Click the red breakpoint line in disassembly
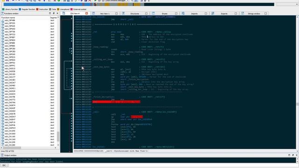The height and width of the screenshot is (168, 299). point(116,102)
